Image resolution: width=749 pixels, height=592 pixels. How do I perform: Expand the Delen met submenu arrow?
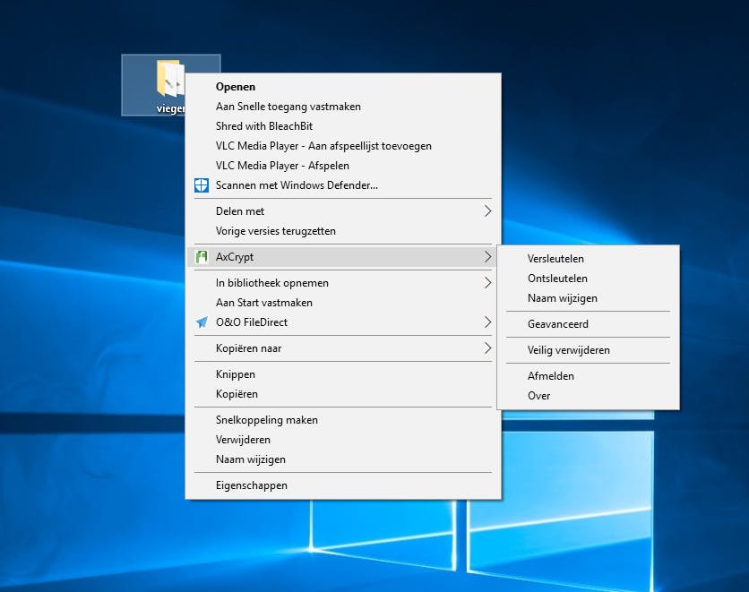tap(487, 211)
